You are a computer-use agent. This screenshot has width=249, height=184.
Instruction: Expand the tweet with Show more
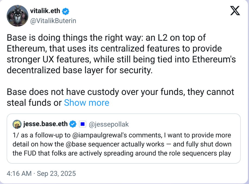pos(87,103)
